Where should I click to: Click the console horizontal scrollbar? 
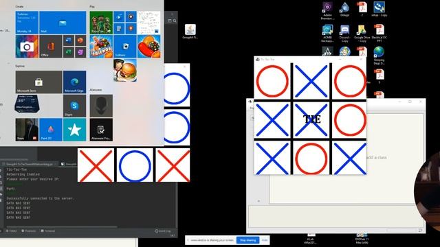click(x=62, y=226)
